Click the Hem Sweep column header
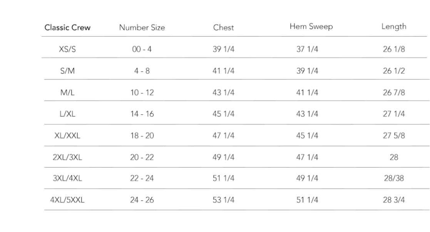Screen dimensions: 430x232 tap(311, 27)
